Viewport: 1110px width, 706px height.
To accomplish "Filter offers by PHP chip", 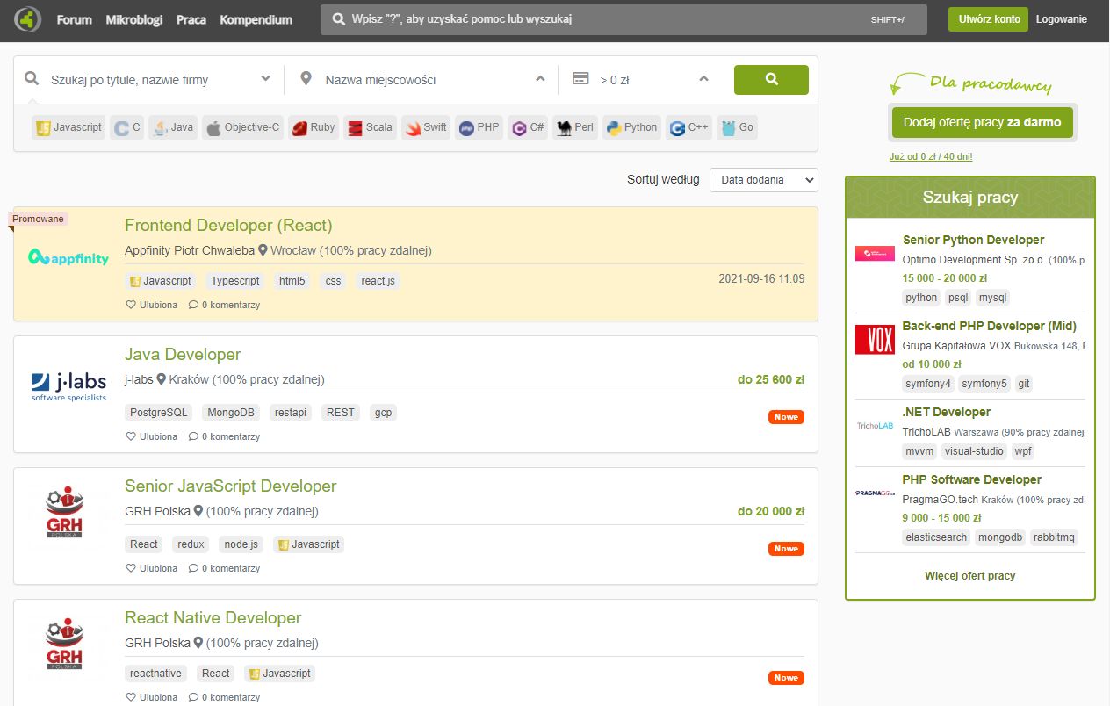I will [x=479, y=127].
